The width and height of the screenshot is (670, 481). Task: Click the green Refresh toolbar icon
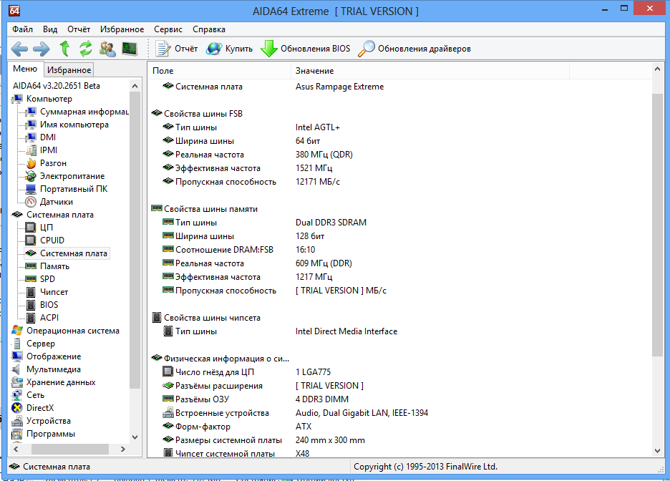pos(86,49)
